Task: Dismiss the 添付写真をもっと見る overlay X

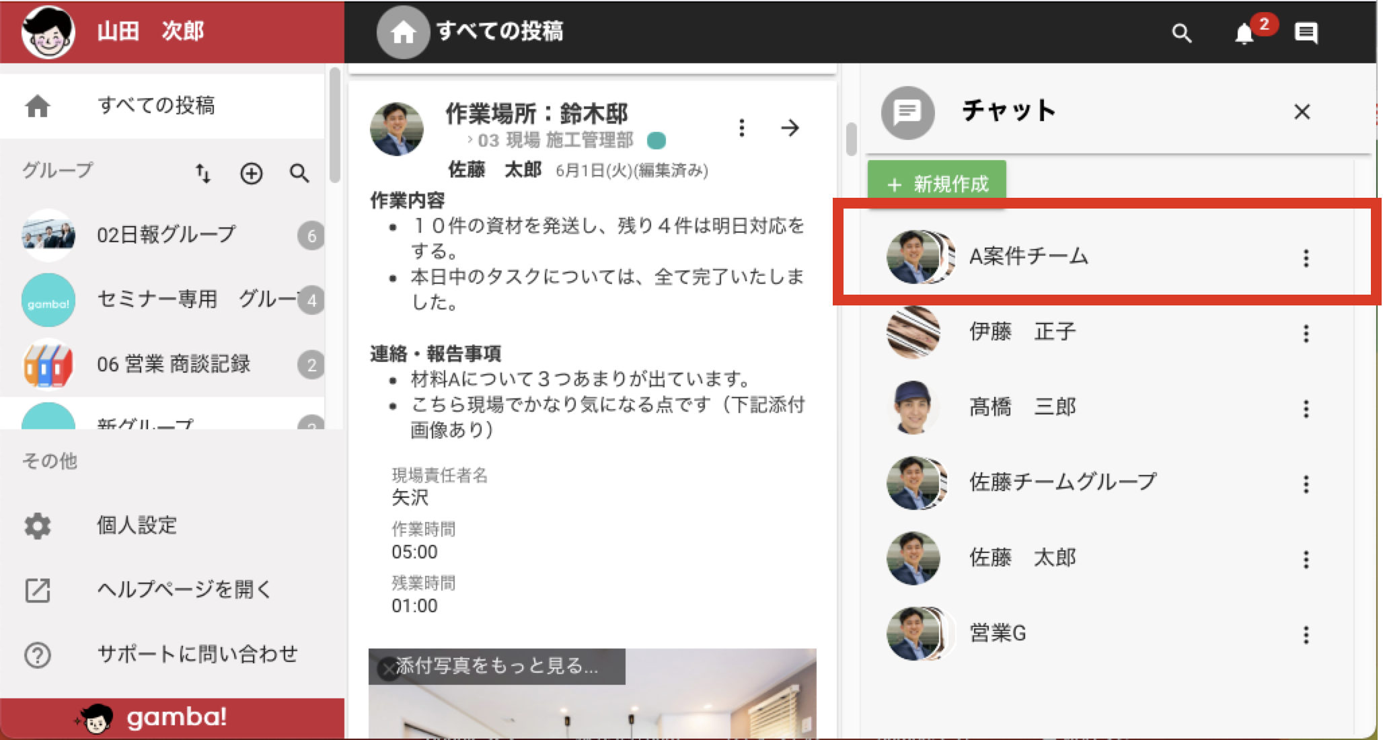Action: click(x=388, y=669)
